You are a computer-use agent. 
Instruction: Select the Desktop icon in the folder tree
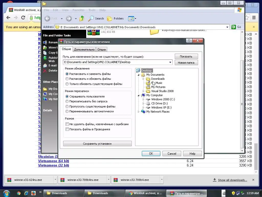pyautogui.click(x=138, y=71)
